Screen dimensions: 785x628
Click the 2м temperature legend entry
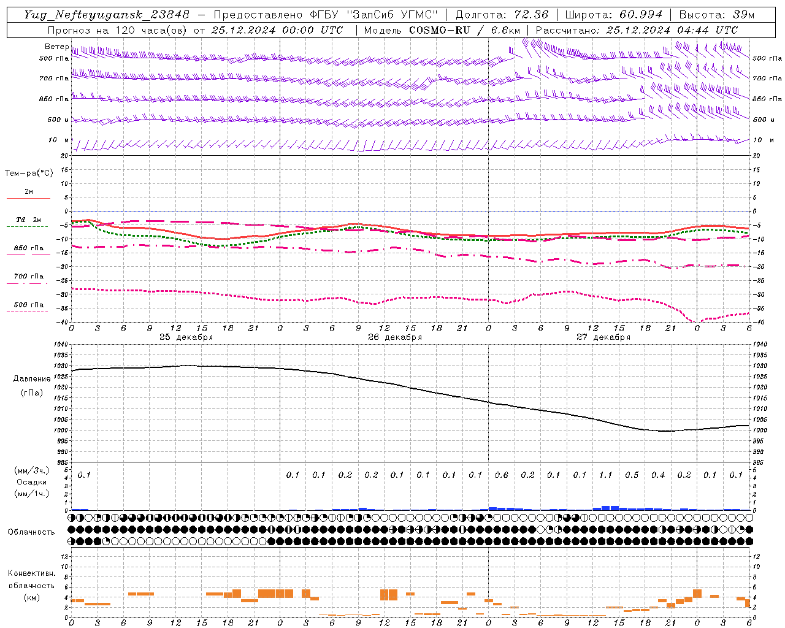pyautogui.click(x=29, y=191)
